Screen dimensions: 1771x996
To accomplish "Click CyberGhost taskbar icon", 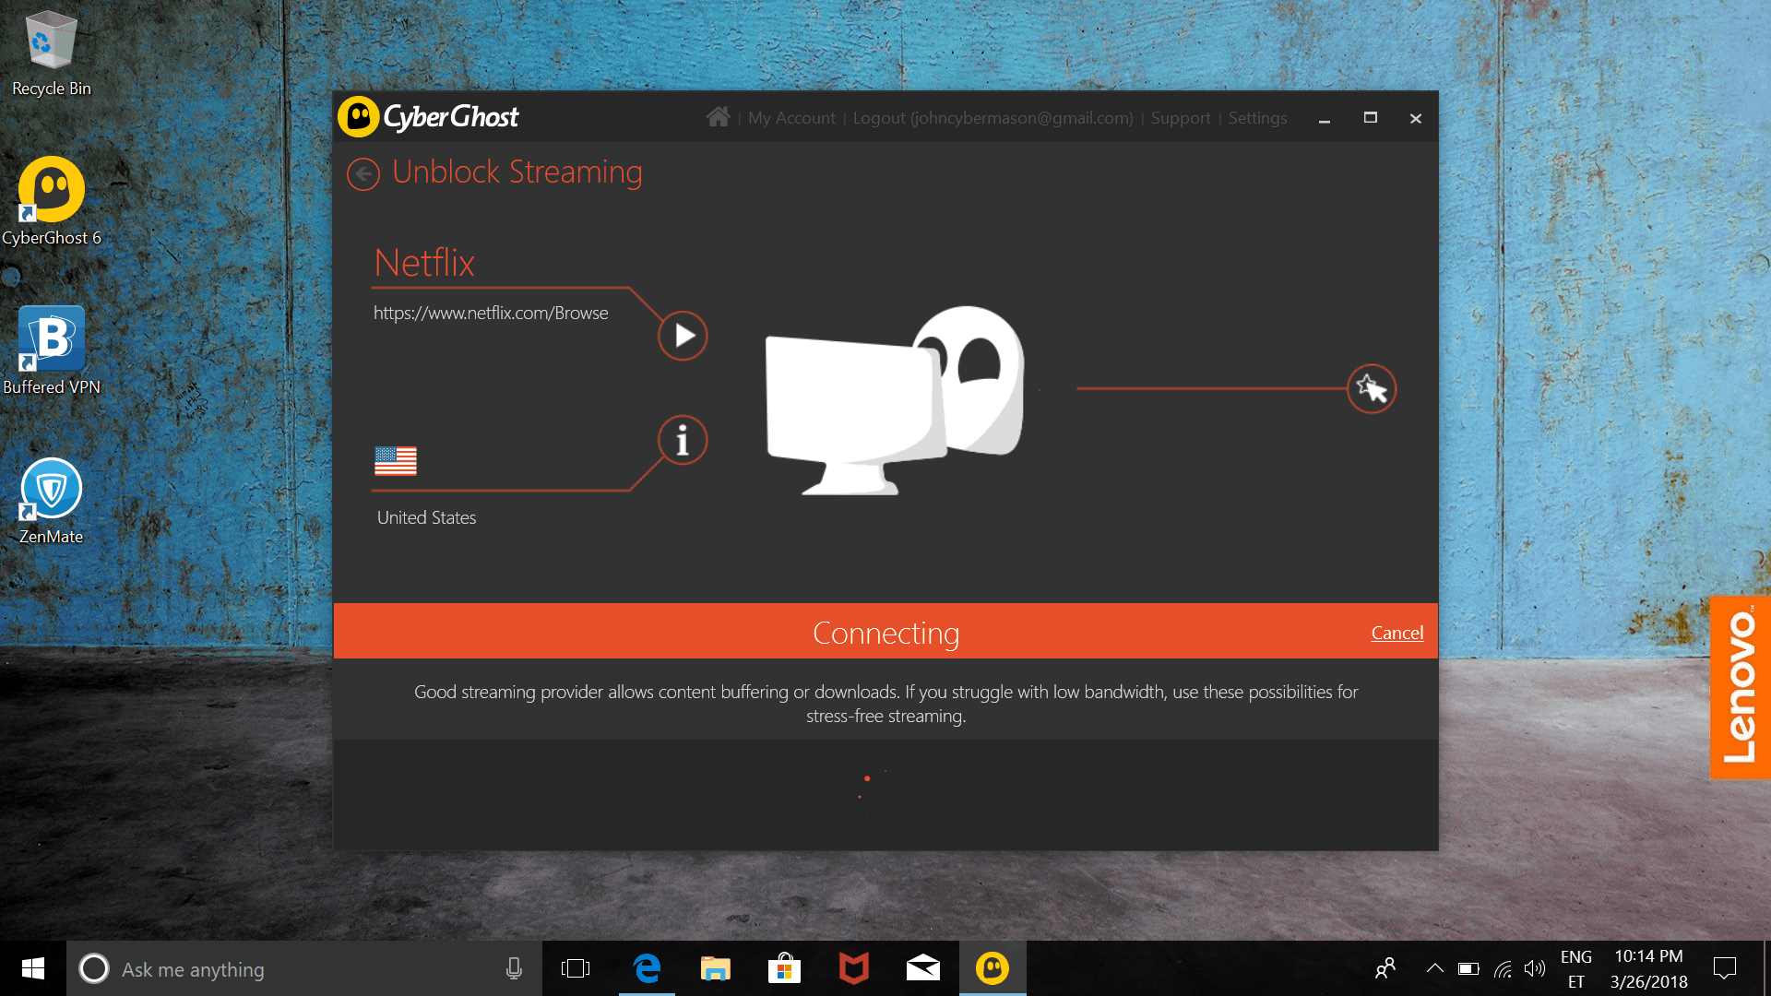I will tap(992, 968).
